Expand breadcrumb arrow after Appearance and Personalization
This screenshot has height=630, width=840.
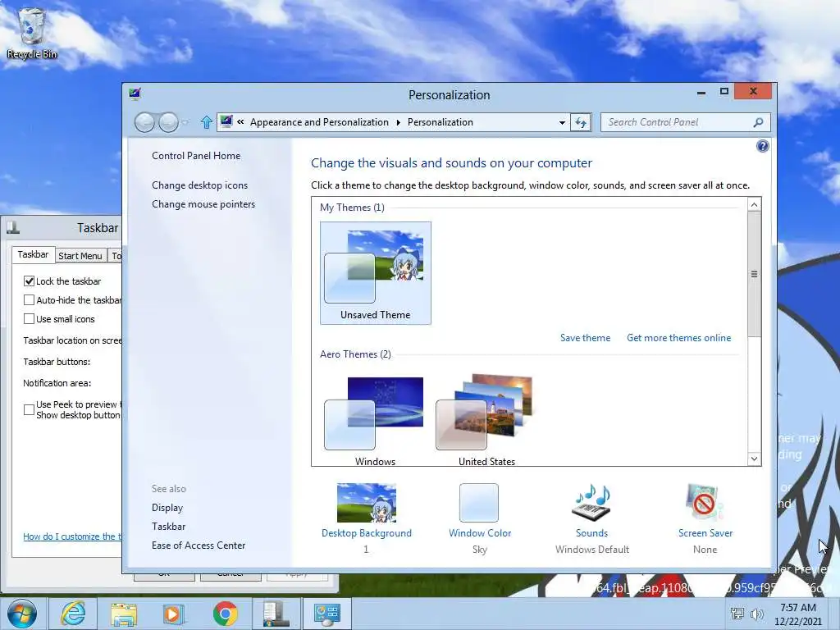coord(398,122)
